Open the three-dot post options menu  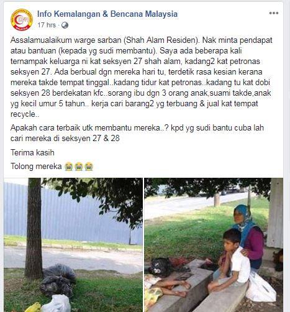pos(273,13)
